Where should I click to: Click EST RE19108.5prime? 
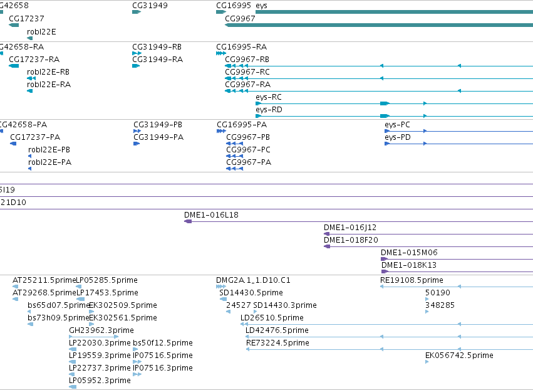click(x=411, y=280)
